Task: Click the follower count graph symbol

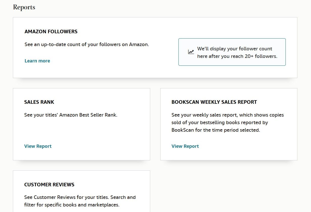Action: pos(191,52)
